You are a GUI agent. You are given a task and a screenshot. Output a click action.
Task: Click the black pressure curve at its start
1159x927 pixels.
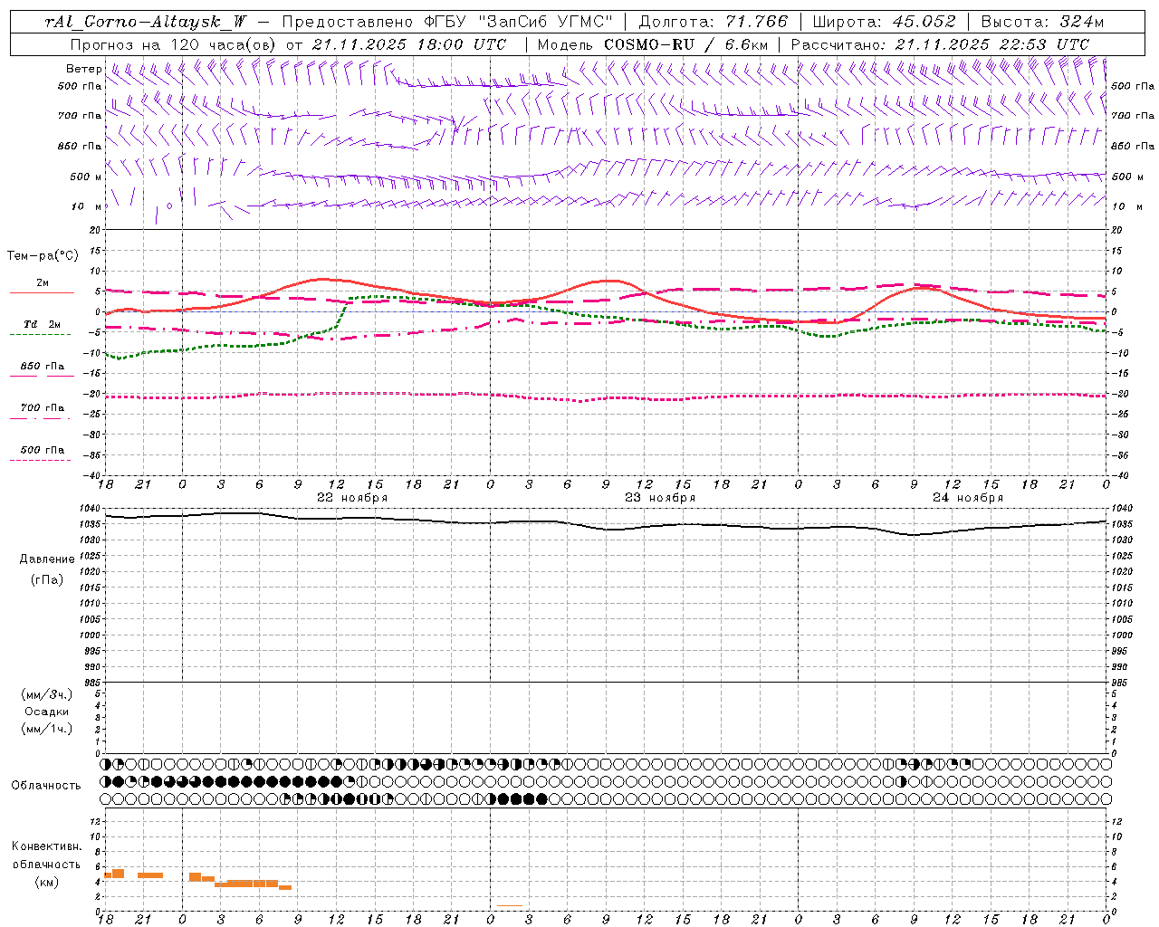[x=107, y=515]
